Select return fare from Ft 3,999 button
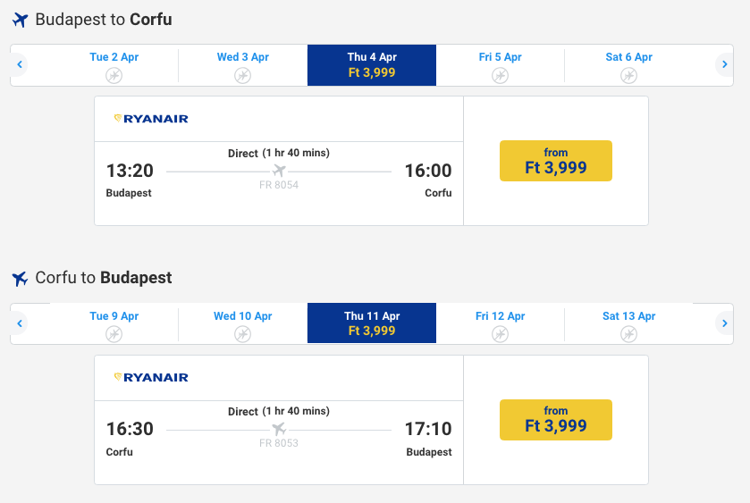This screenshot has width=750, height=503. 555,420
